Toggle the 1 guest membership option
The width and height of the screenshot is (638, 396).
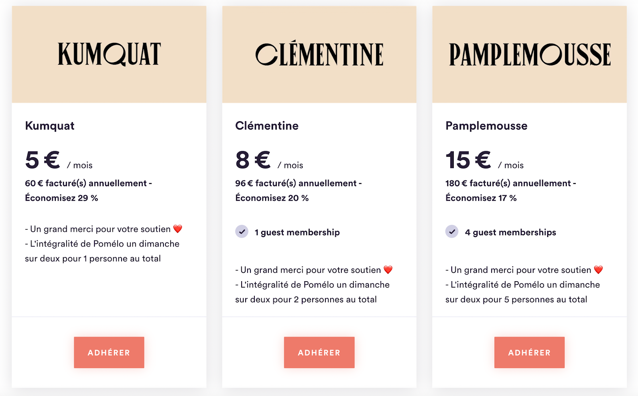pyautogui.click(x=297, y=232)
